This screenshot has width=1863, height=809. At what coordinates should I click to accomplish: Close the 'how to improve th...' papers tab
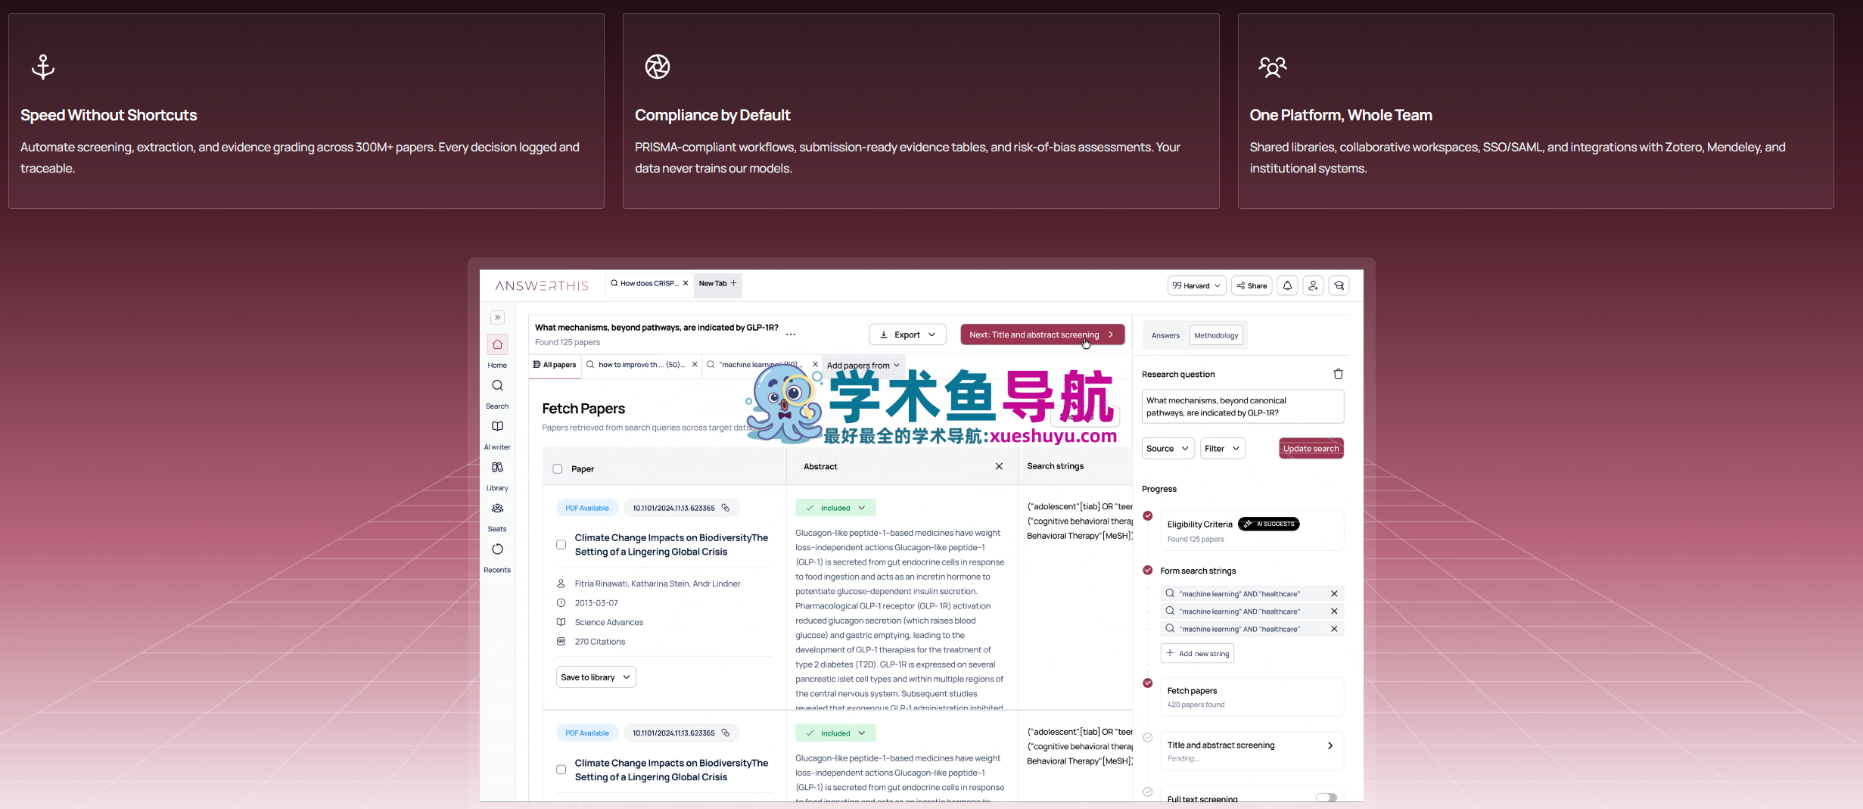695,365
